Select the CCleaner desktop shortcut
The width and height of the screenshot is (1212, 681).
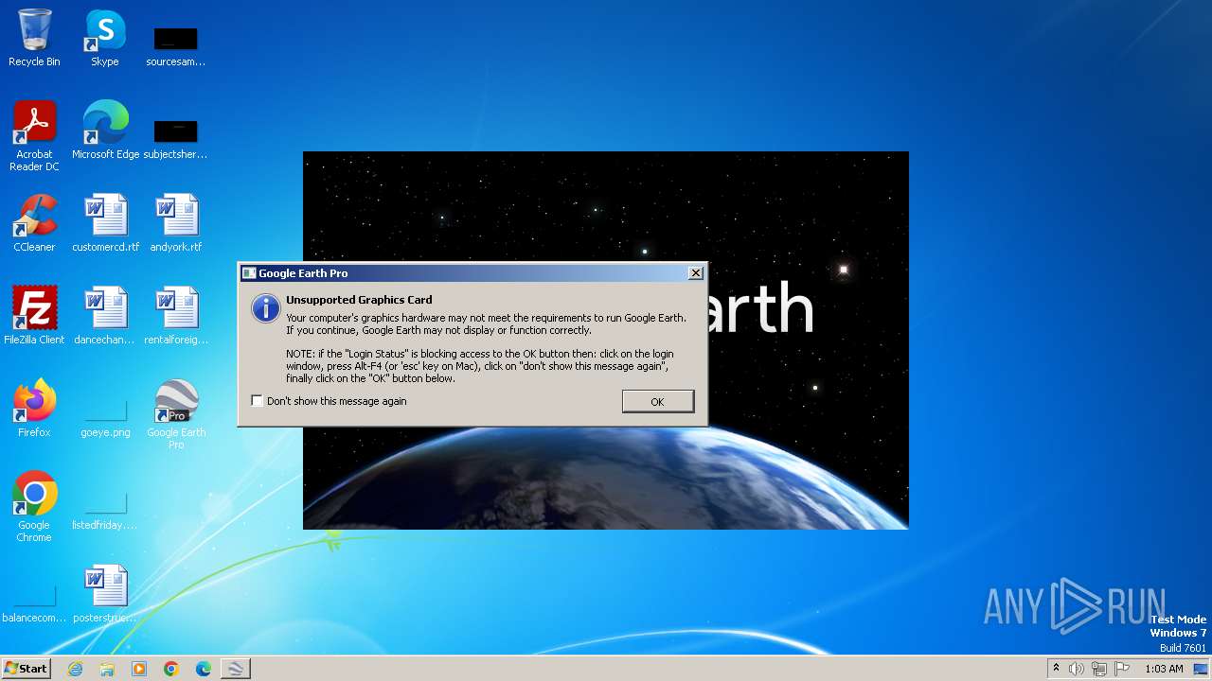34,223
